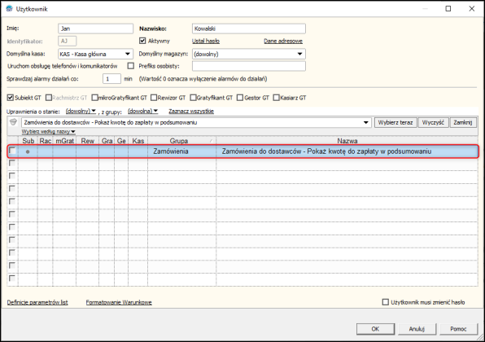485x342 pixels.
Task: Expand the Domyślny magazyn dropdown
Action: [x=299, y=54]
